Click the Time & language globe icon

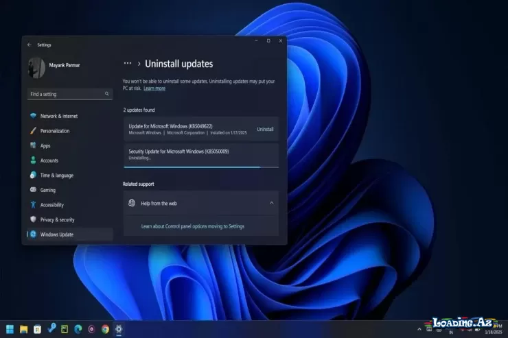coord(33,175)
